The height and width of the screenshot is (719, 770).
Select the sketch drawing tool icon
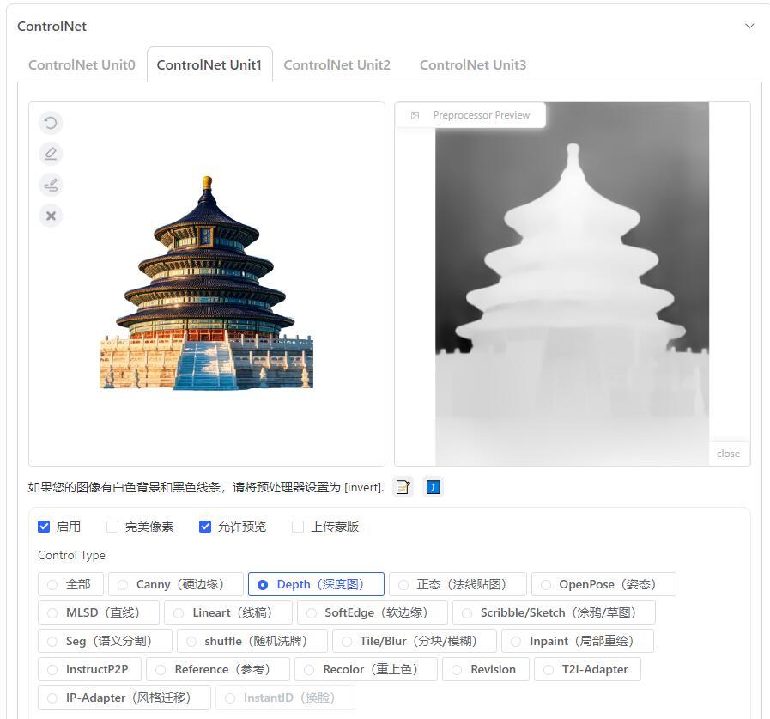(x=51, y=185)
